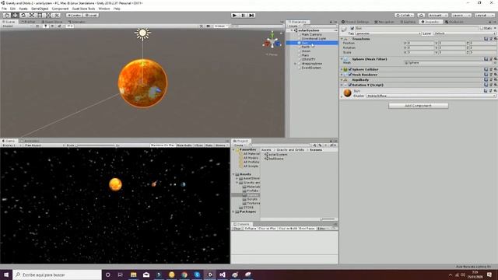Switch to the Lighting tab
The width and height of the screenshot is (498, 280).
coord(408,22)
